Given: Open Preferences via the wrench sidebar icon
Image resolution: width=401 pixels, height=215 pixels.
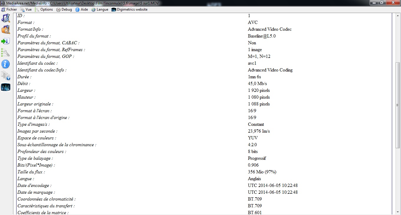Looking at the screenshot, I should [x=6, y=53].
